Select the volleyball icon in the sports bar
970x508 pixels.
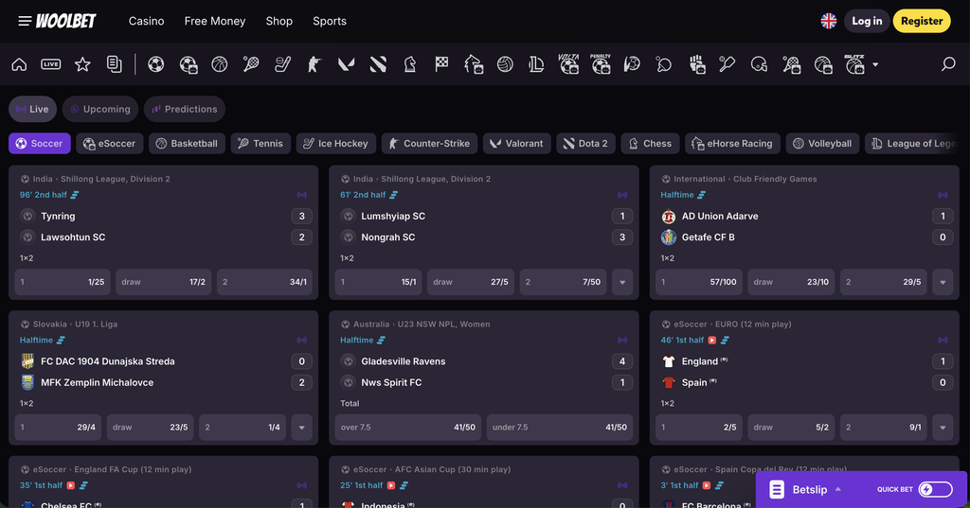[505, 64]
